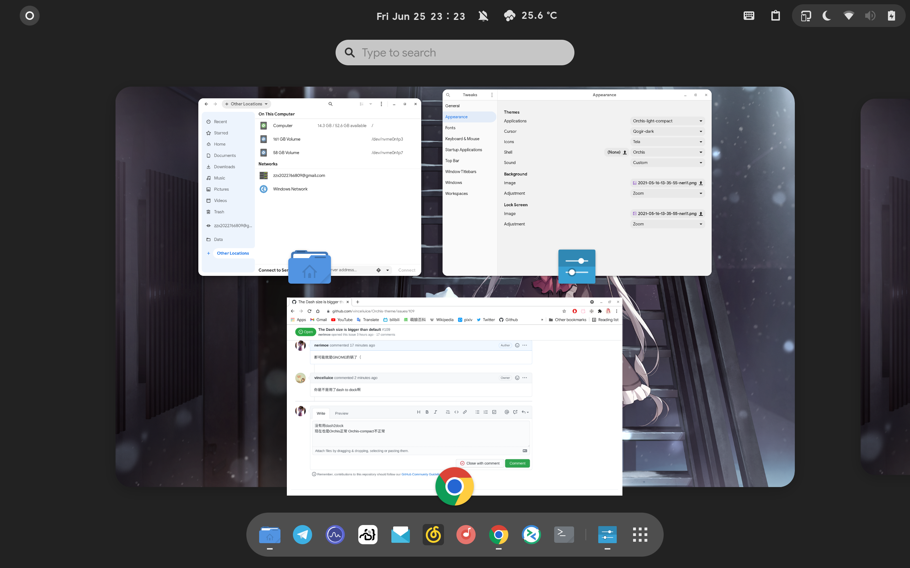Open NetEase Cloud Music from the dock
Screen dimensions: 910x568
click(x=433, y=534)
